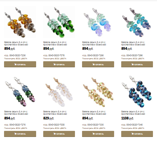Open the amber brown earrings thumbnail
Screen dimensions: 157x143
[x=20, y=22]
